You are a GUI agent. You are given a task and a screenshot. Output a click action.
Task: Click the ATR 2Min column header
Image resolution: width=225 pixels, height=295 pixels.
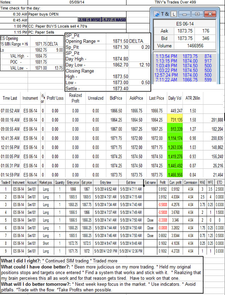[193, 98]
